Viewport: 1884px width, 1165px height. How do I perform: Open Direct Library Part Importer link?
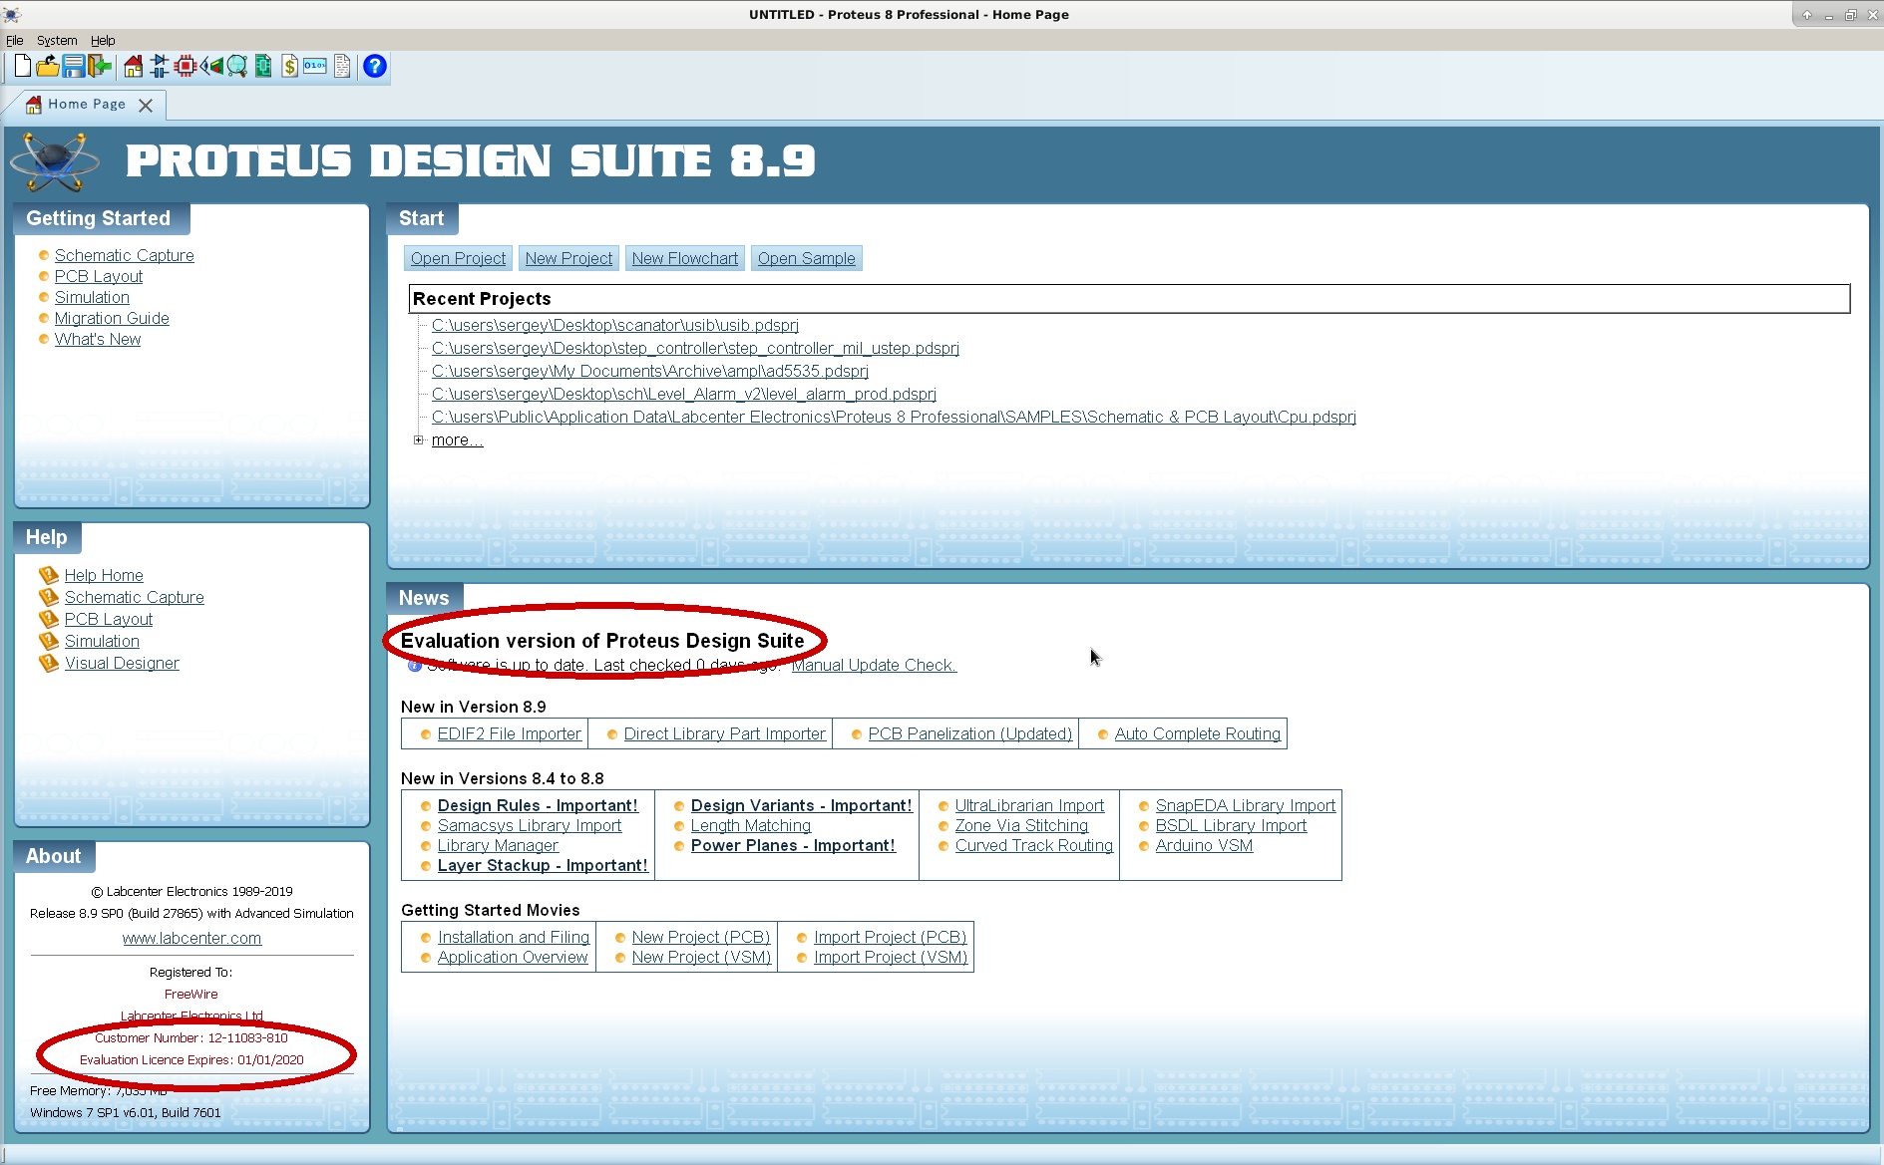point(725,733)
